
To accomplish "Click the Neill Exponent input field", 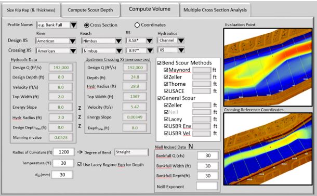I will click(207, 186).
